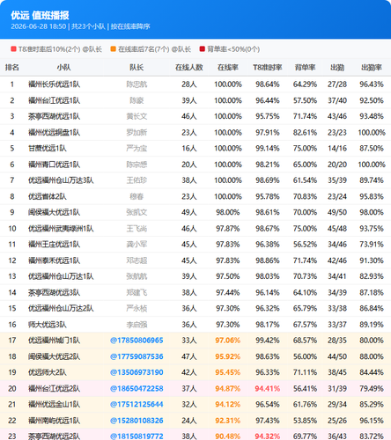Click the 出勤 column header

click(337, 68)
